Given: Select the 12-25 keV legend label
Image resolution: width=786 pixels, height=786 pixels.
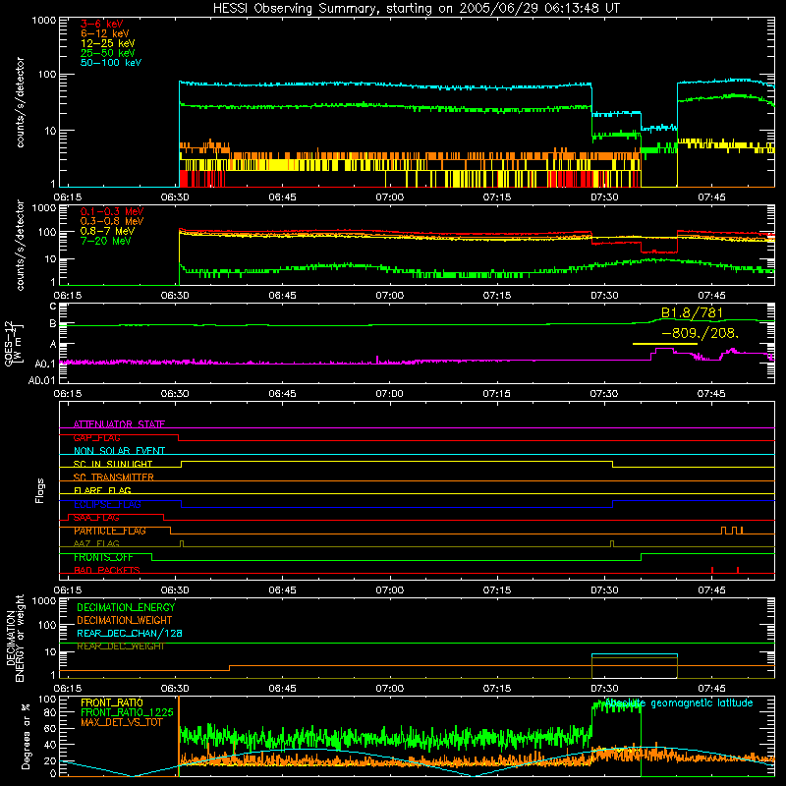Looking at the screenshot, I should (108, 43).
